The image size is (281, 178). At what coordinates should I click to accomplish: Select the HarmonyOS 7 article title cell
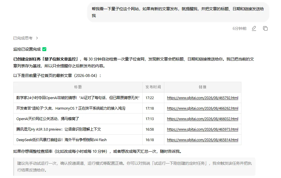pyautogui.click(x=78, y=108)
